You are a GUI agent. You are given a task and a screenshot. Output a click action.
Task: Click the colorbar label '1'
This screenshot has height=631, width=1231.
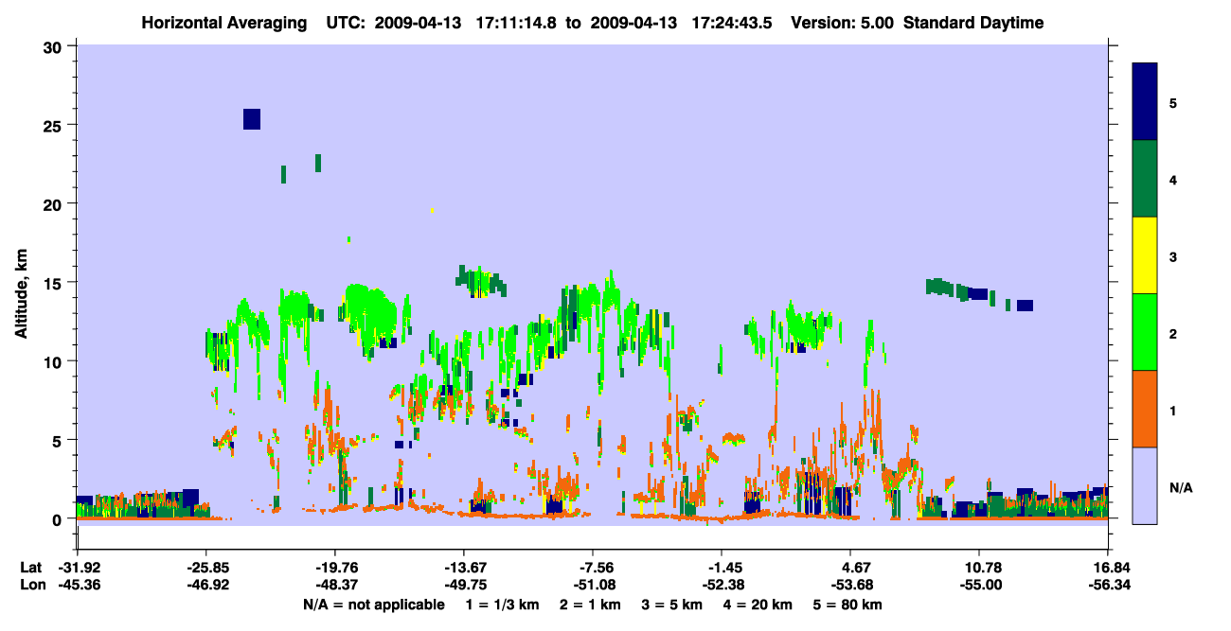pyautogui.click(x=1172, y=410)
